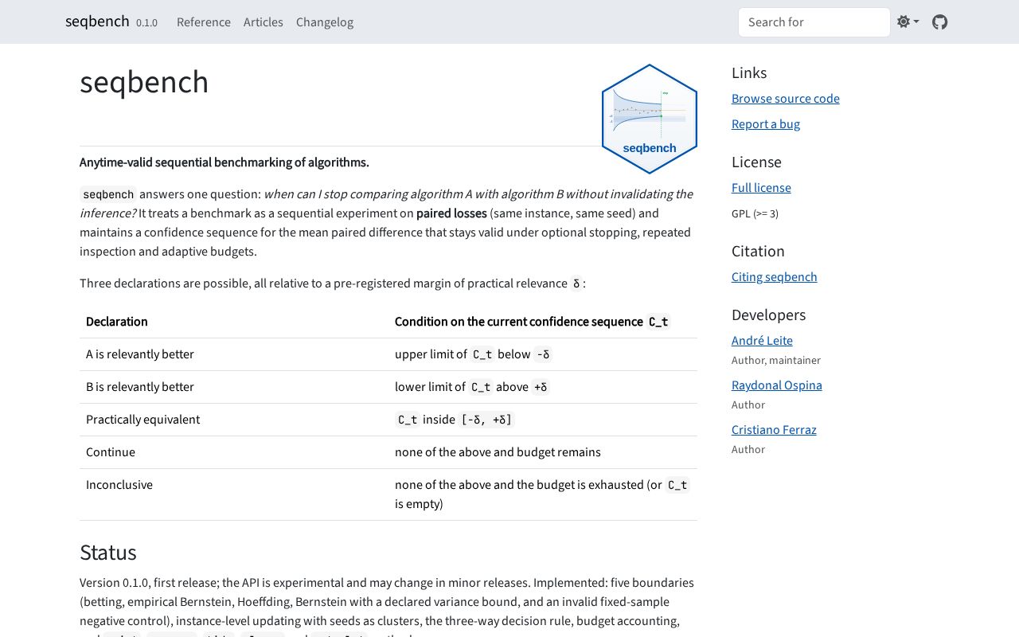Click the 'Anytime-valid sequential benchmarking' tagline
Image resolution: width=1019 pixels, height=637 pixels.
(x=224, y=162)
